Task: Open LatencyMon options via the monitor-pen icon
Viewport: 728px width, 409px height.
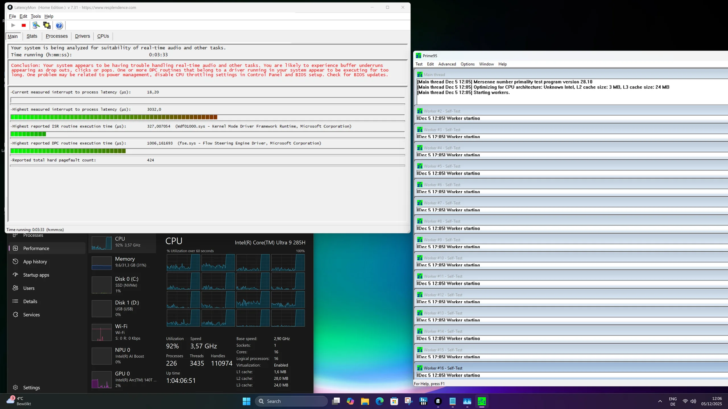Action: (x=36, y=25)
